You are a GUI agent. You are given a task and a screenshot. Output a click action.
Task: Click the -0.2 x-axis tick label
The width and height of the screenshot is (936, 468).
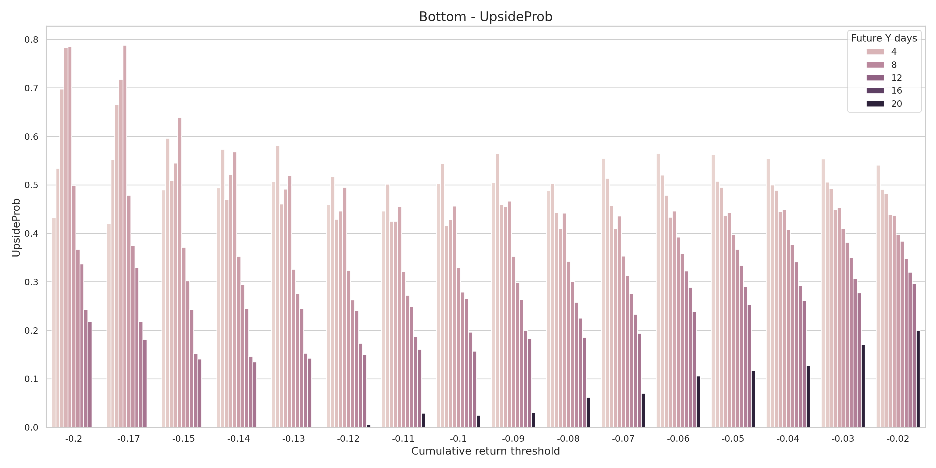74,439
